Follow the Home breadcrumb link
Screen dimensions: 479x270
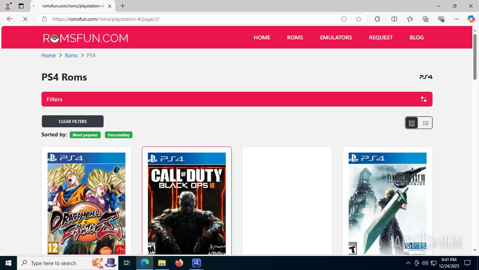coord(49,56)
